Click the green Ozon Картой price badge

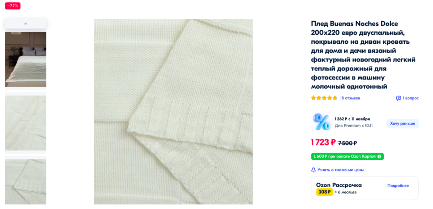pos(347,156)
